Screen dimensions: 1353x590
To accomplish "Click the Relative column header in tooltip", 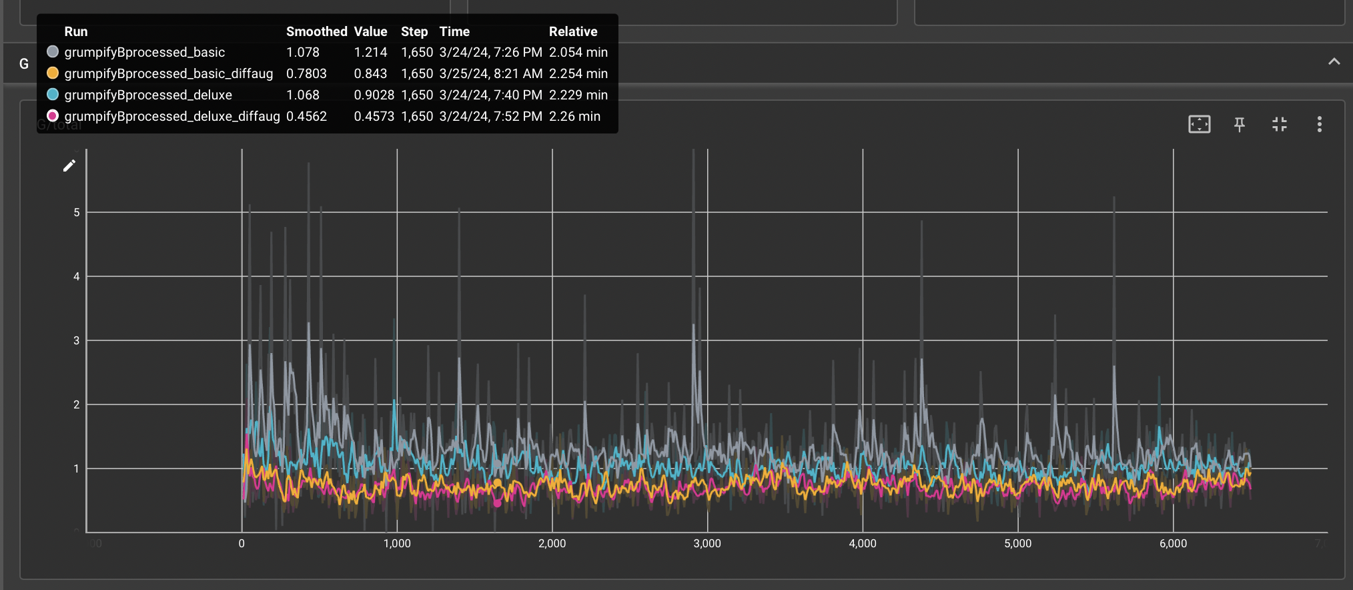I will coord(572,31).
